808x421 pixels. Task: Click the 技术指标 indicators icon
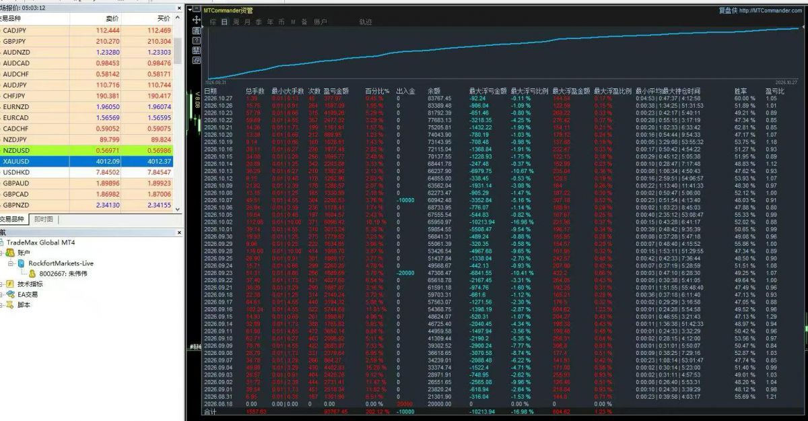[10, 284]
